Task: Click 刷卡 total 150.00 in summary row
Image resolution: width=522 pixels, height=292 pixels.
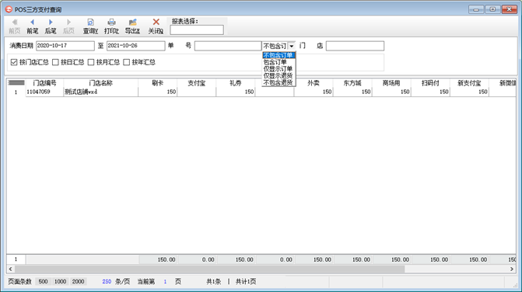Action: [158, 260]
